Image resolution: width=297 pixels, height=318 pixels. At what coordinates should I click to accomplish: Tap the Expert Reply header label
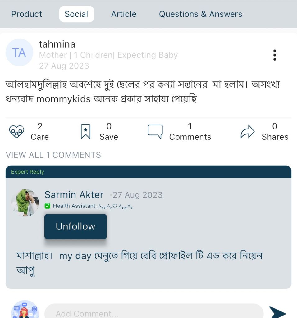pos(28,172)
